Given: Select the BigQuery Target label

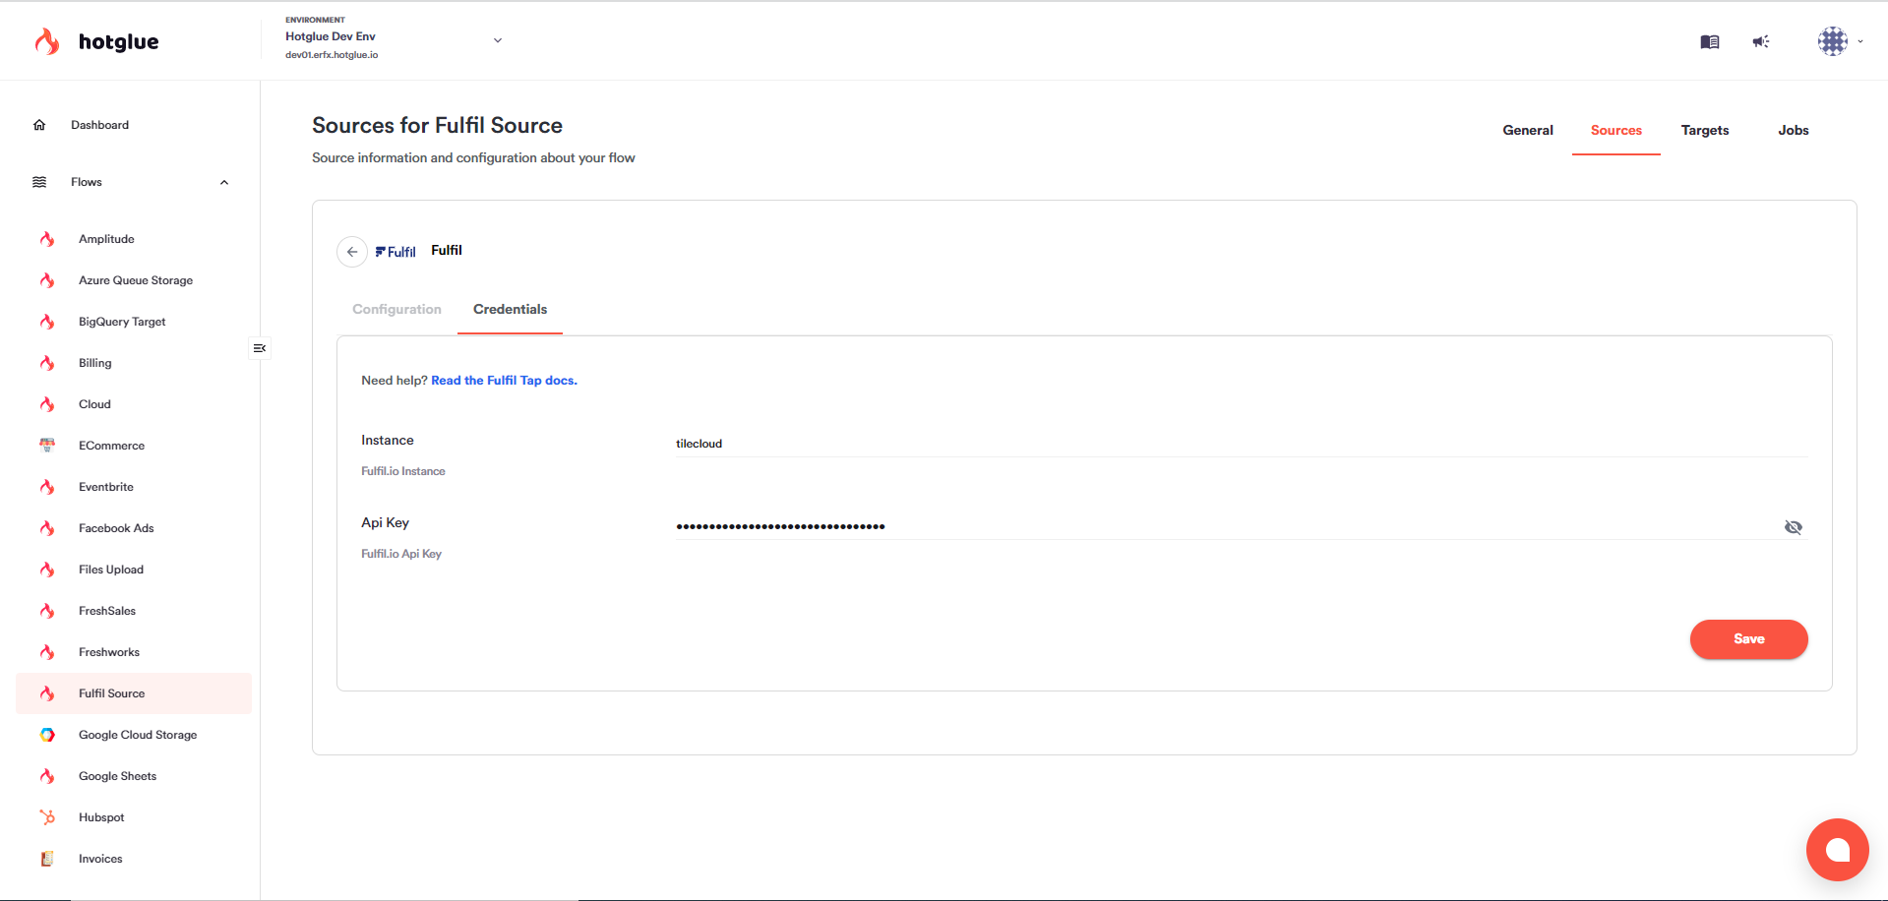Looking at the screenshot, I should tap(122, 322).
